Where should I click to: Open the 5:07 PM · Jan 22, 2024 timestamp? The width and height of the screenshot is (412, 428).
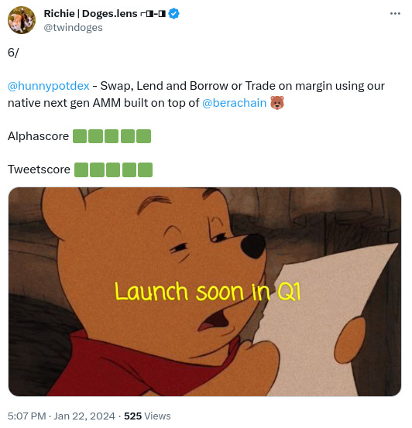click(x=61, y=416)
